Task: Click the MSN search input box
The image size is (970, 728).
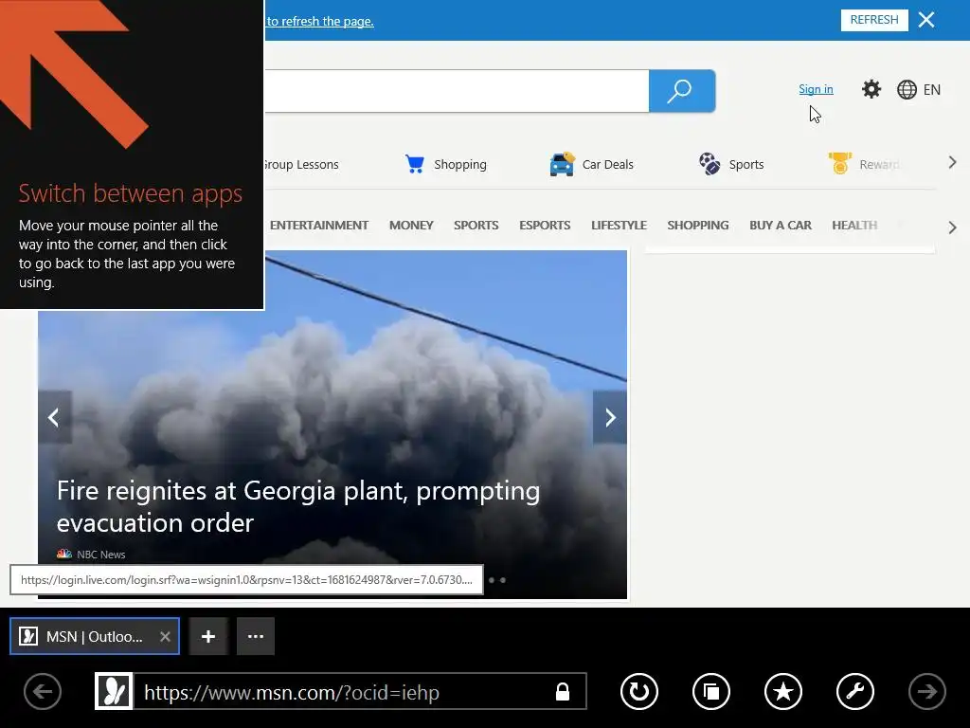Action: (457, 91)
